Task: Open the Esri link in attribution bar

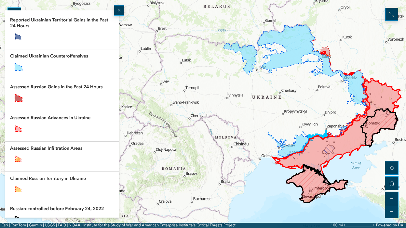Action: coord(401,225)
